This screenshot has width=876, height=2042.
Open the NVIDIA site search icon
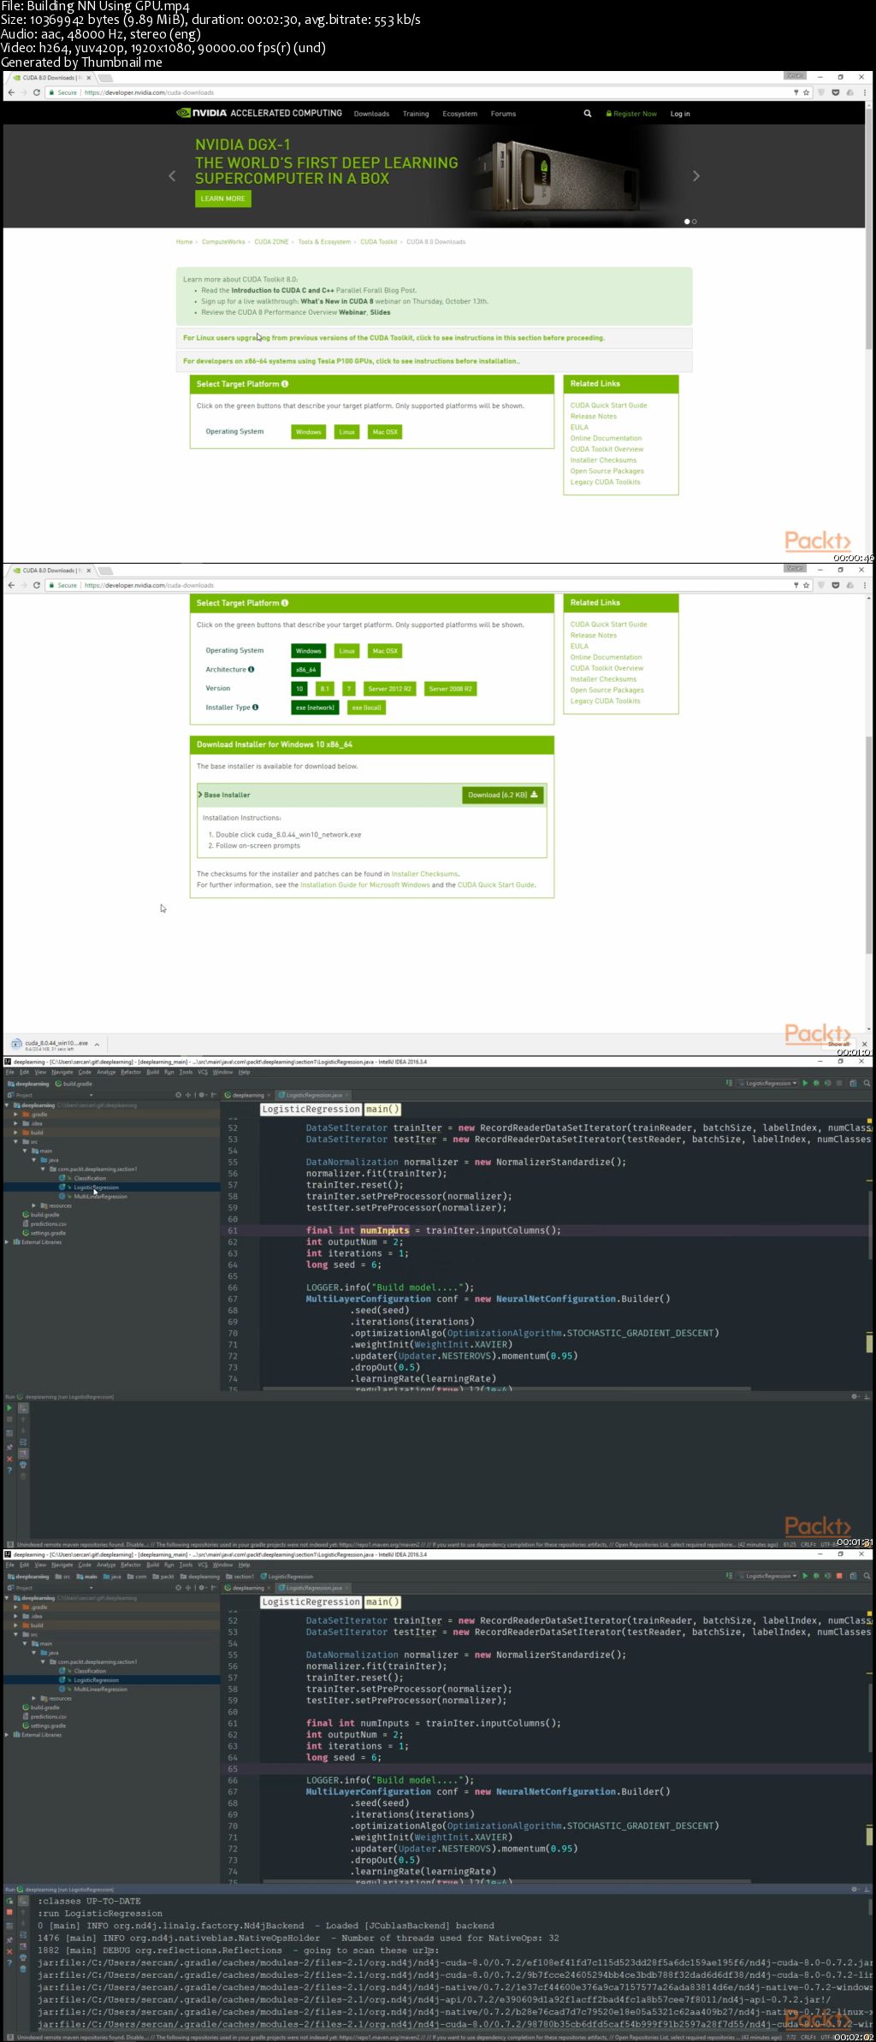click(588, 113)
